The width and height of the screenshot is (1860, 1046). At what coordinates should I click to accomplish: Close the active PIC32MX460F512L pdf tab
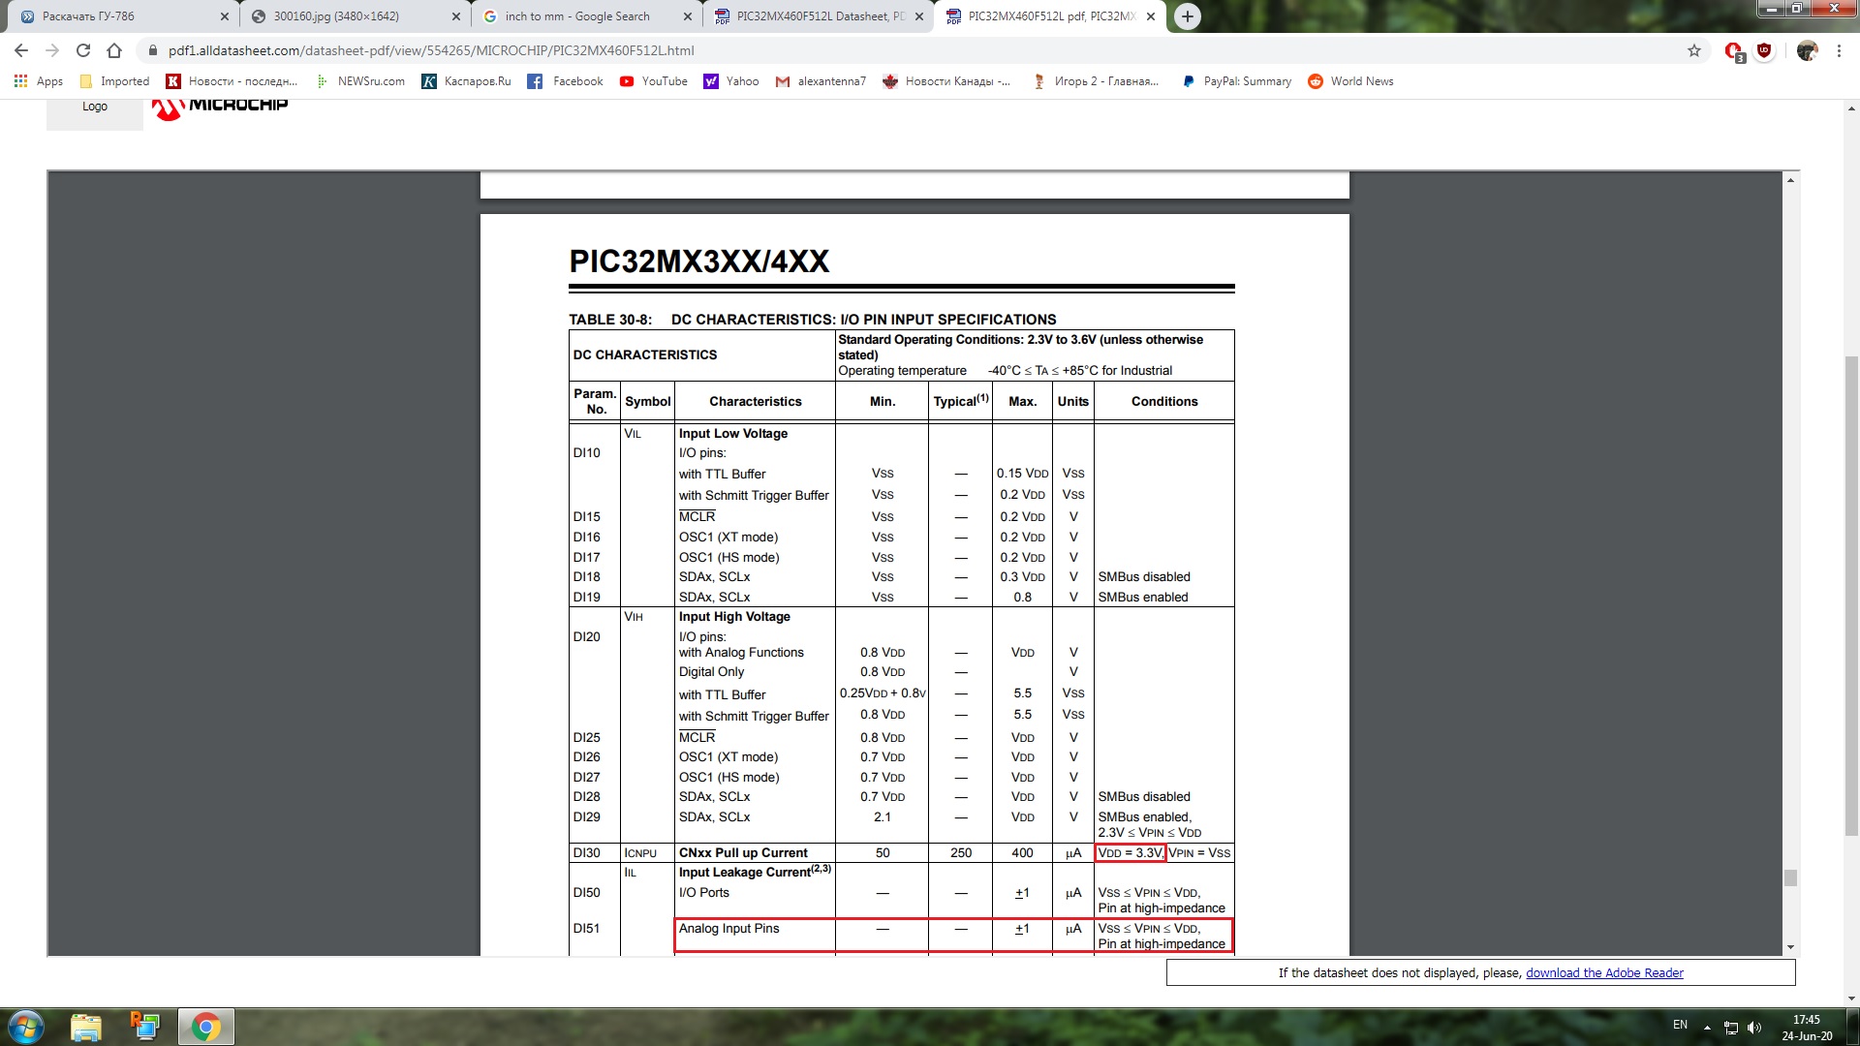(x=1151, y=16)
